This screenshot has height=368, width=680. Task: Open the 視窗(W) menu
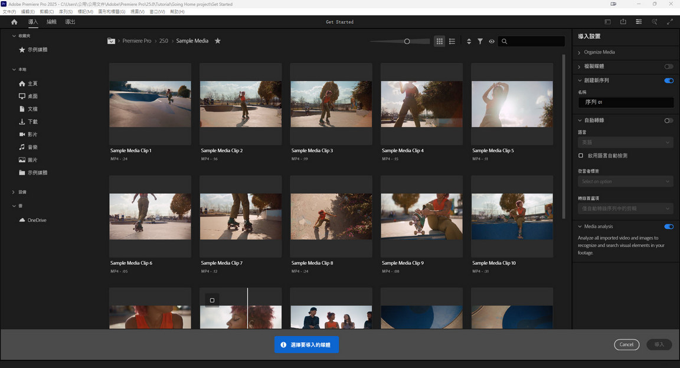coord(156,11)
